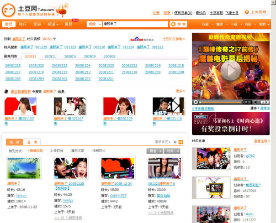The width and height of the screenshot is (276, 223).
Task: Switch to list display mode icon
Action: pos(175,142)
